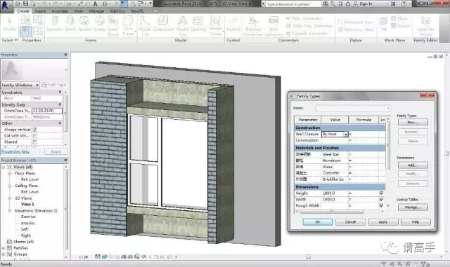Switch to the Manage ribbon tab

point(96,11)
